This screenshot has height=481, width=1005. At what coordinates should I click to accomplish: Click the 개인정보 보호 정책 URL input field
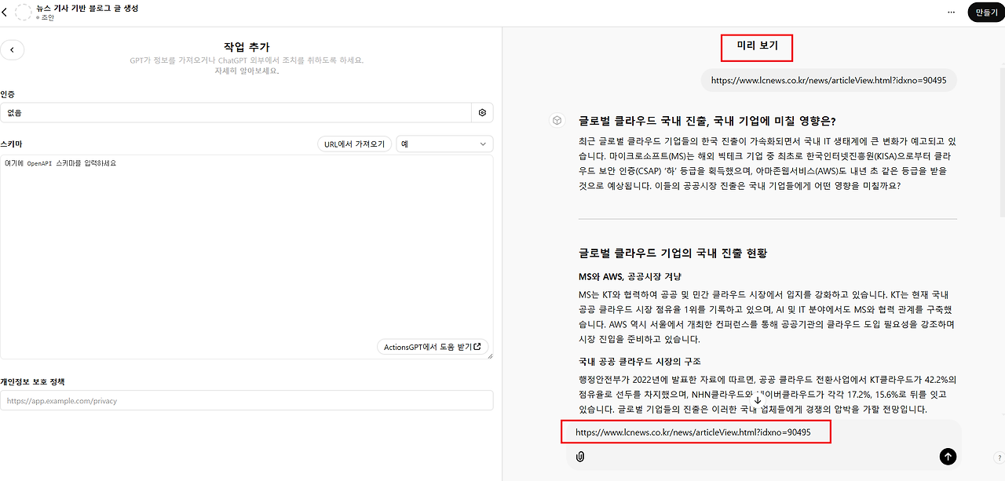click(x=247, y=400)
